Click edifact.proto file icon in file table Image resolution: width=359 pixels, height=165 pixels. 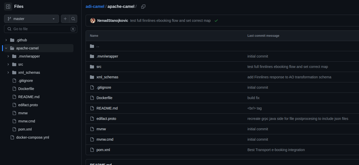point(92,119)
